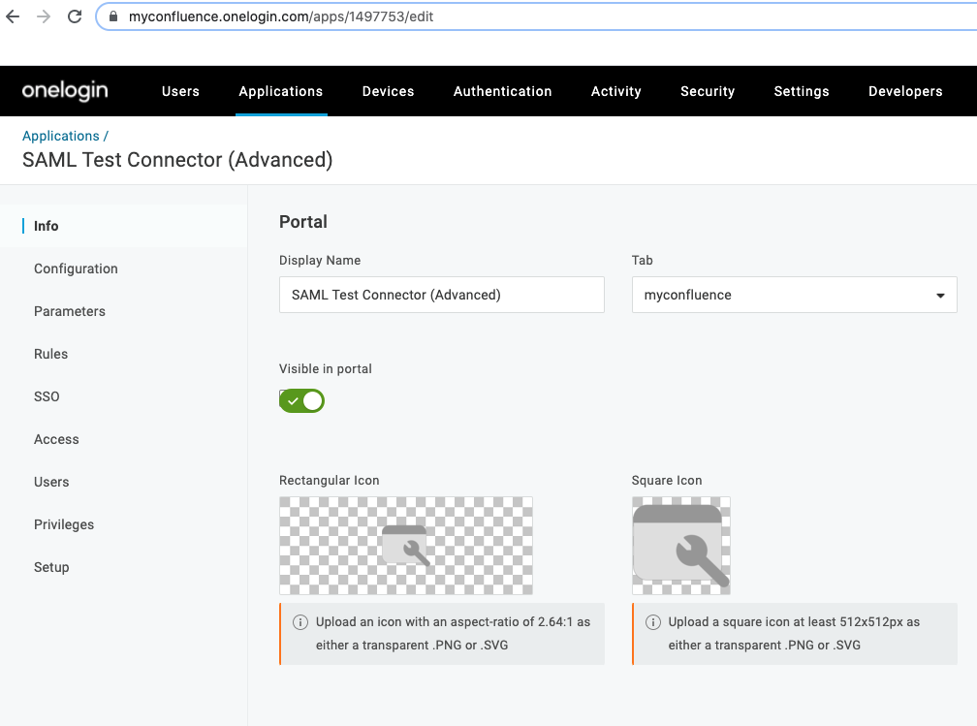Open the Authentication top menu
The image size is (977, 726).
pyautogui.click(x=503, y=91)
